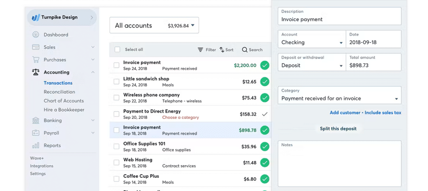Expand the Sales menu chevron

coord(93,47)
